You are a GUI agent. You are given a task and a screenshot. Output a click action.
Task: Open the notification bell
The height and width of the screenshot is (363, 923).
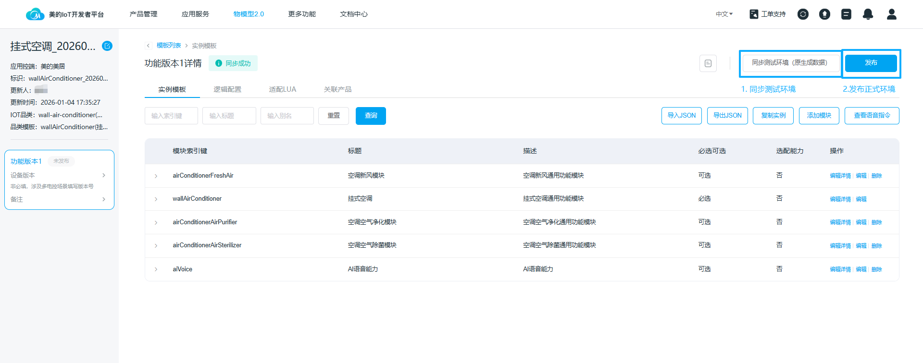[868, 14]
